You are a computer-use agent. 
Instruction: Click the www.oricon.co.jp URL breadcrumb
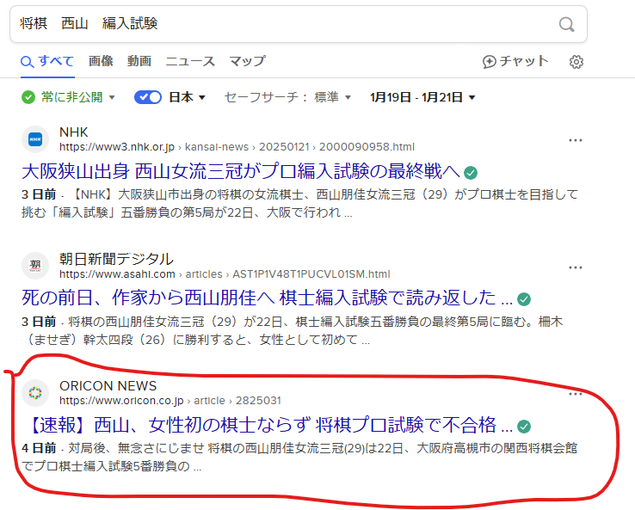click(170, 400)
